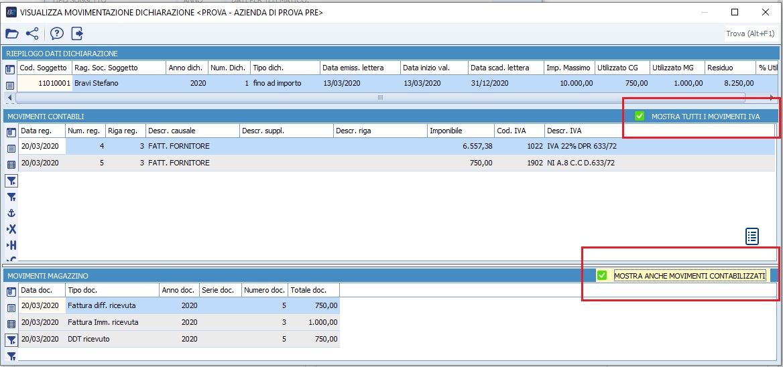
Task: Sort by Rag. Soc. Soggetto column header
Action: tap(119, 68)
